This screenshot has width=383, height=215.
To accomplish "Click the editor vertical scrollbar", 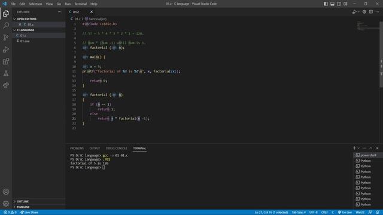I will (381, 54).
